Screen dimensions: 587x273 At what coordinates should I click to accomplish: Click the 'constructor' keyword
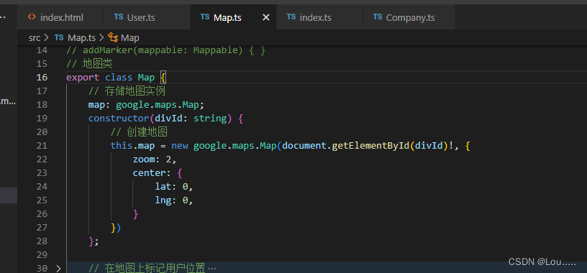(119, 118)
